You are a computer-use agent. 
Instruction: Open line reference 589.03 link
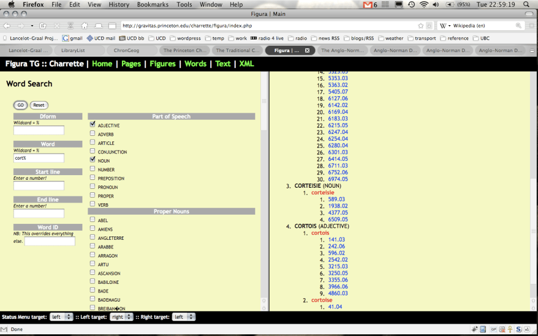[x=337, y=199]
